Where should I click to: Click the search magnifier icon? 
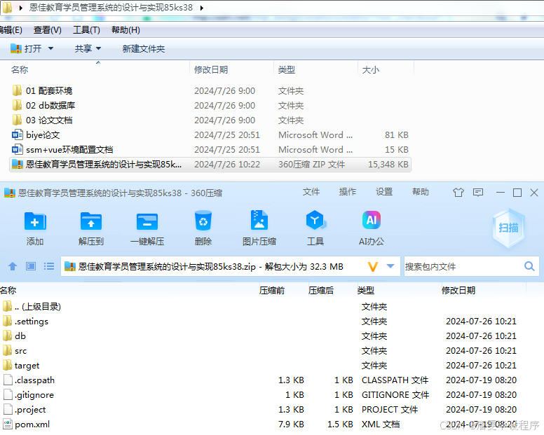[529, 266]
